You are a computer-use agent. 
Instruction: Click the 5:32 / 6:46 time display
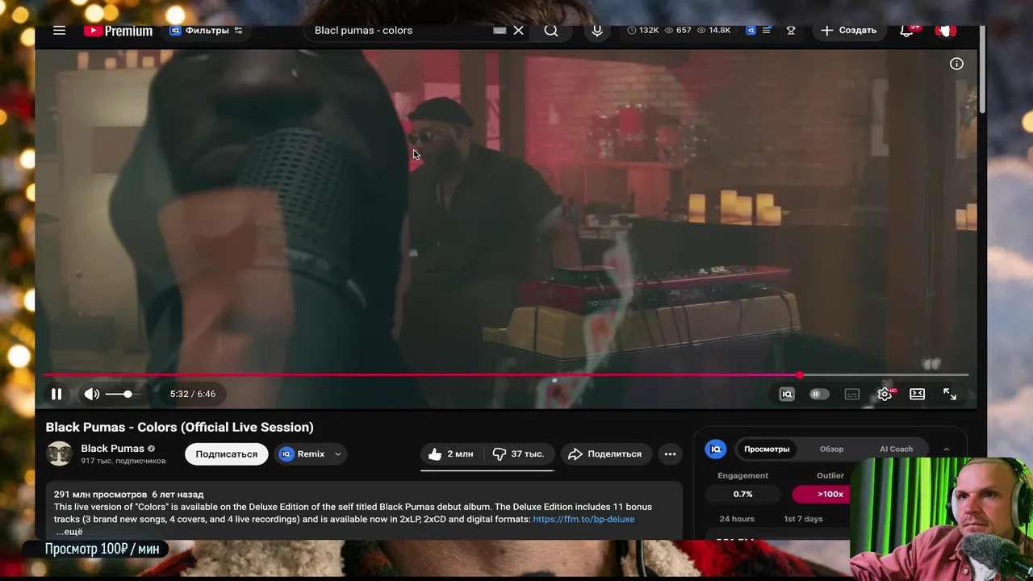click(193, 394)
